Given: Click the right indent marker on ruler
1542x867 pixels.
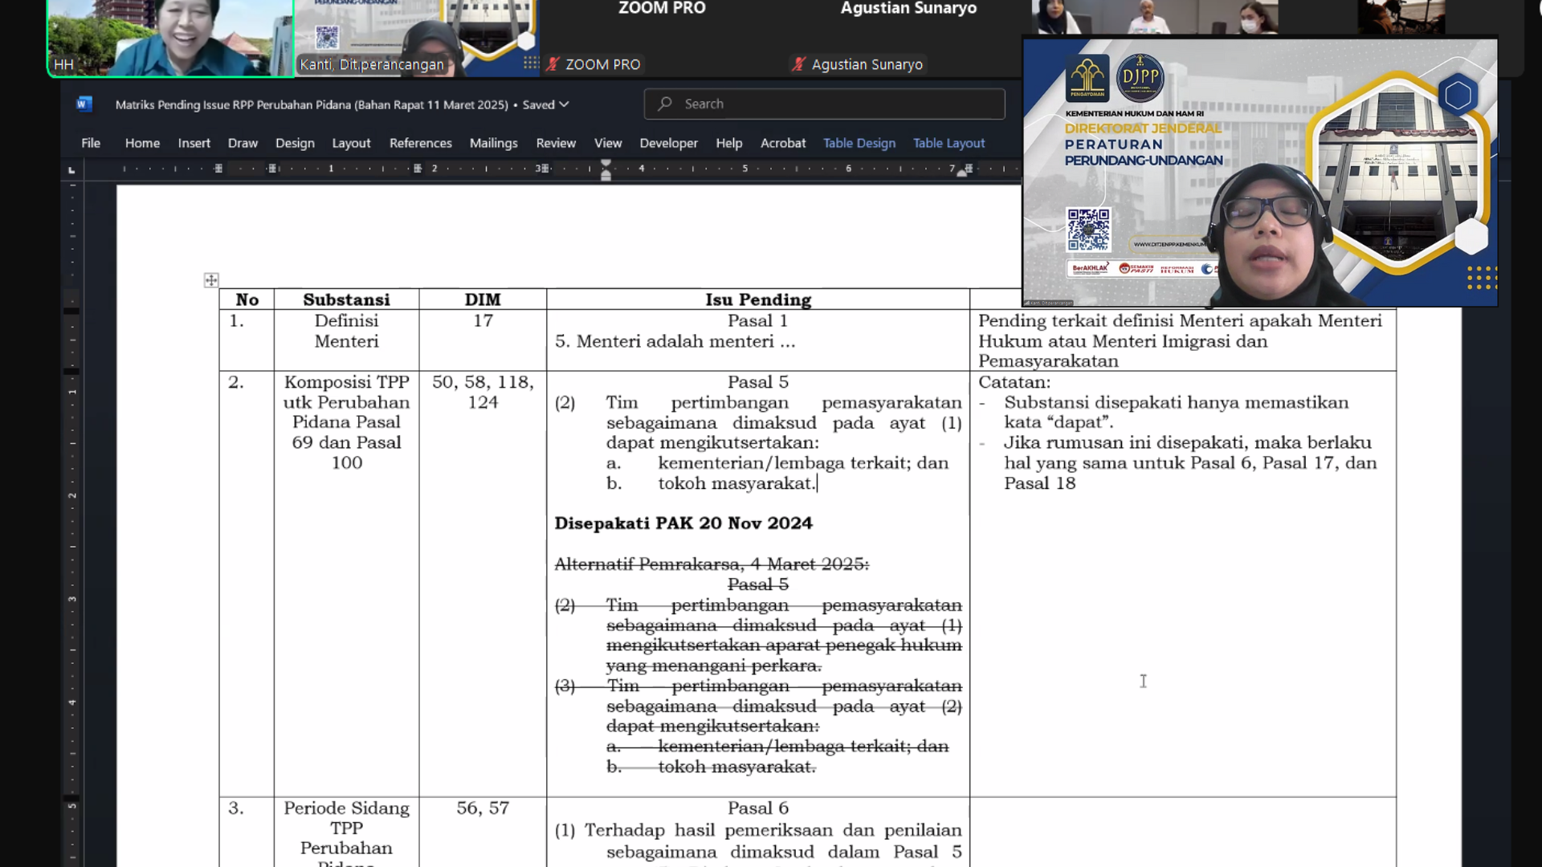Looking at the screenshot, I should (x=962, y=173).
